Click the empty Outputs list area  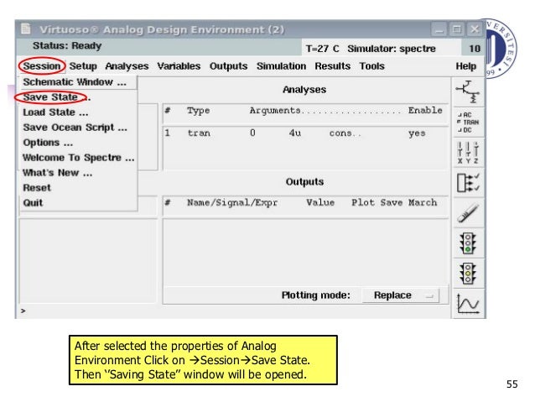[x=305, y=252]
